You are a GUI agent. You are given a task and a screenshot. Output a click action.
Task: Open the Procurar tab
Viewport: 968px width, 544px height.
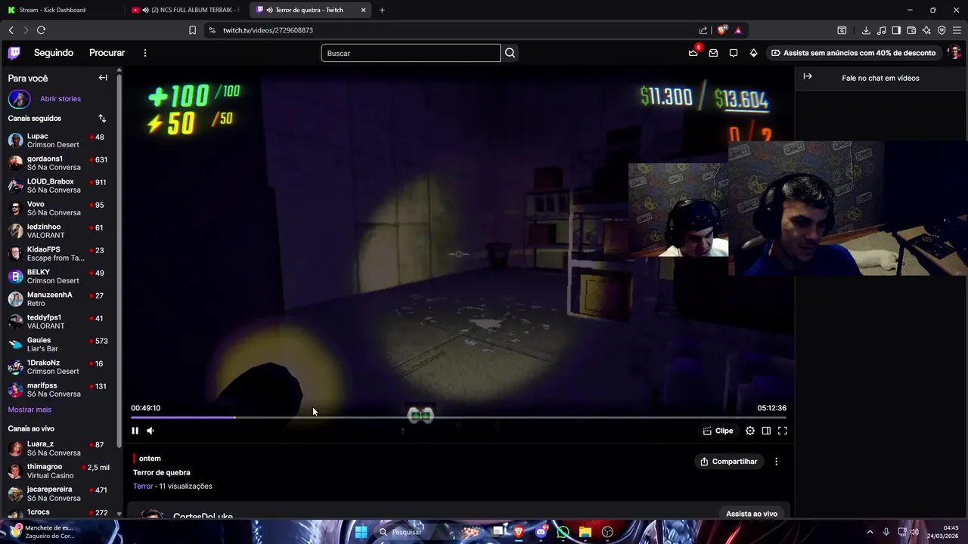(x=107, y=53)
